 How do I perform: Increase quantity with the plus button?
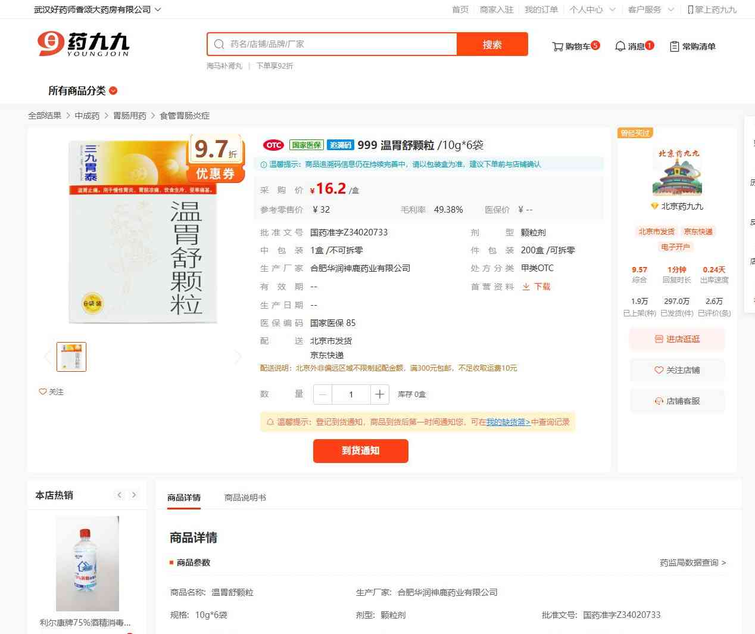379,394
